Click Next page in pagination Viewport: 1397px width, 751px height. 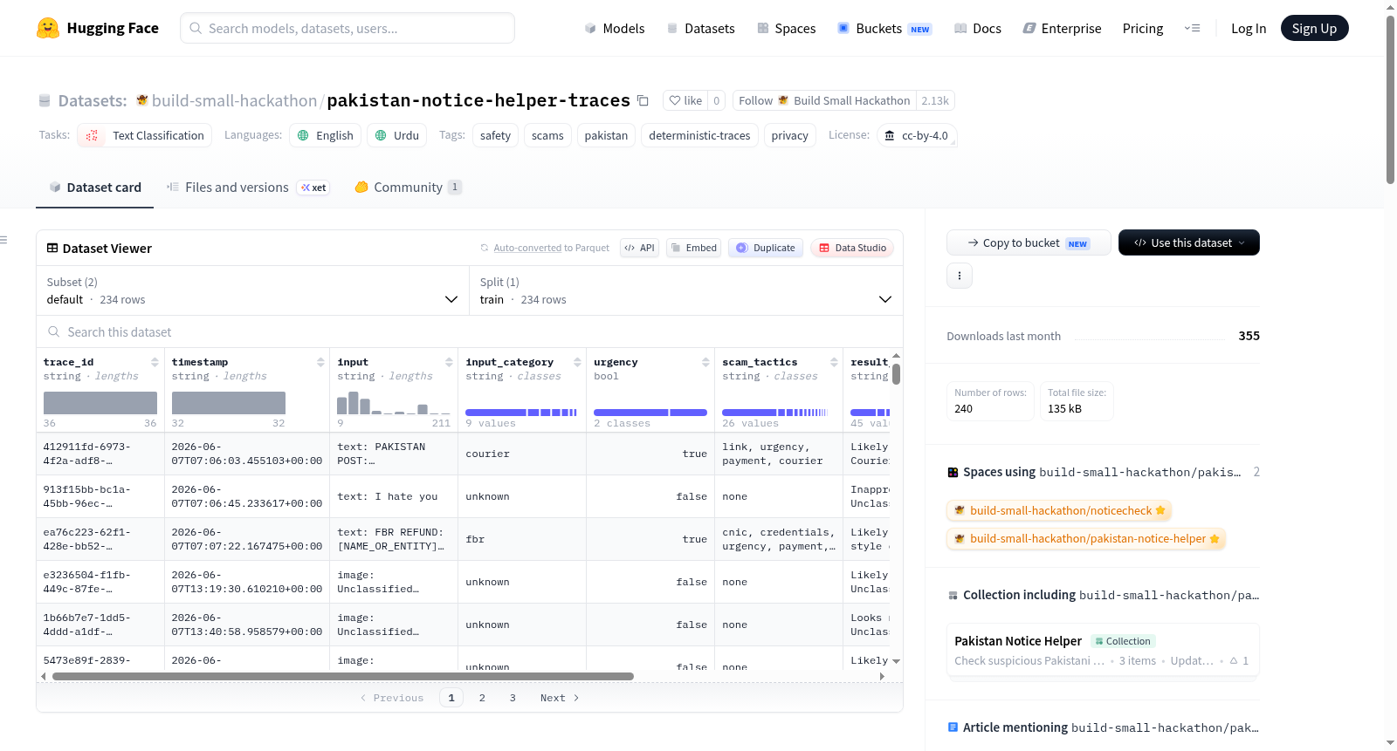[x=559, y=698]
